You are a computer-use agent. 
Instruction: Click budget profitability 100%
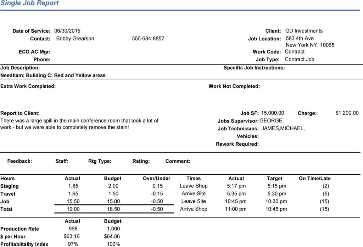[x=113, y=244]
